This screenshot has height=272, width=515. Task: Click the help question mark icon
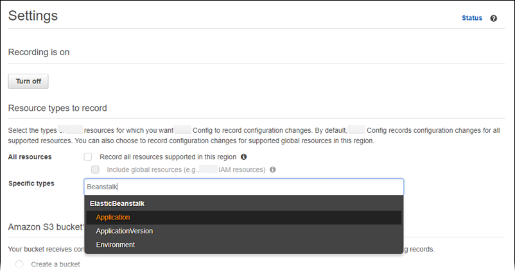click(494, 19)
